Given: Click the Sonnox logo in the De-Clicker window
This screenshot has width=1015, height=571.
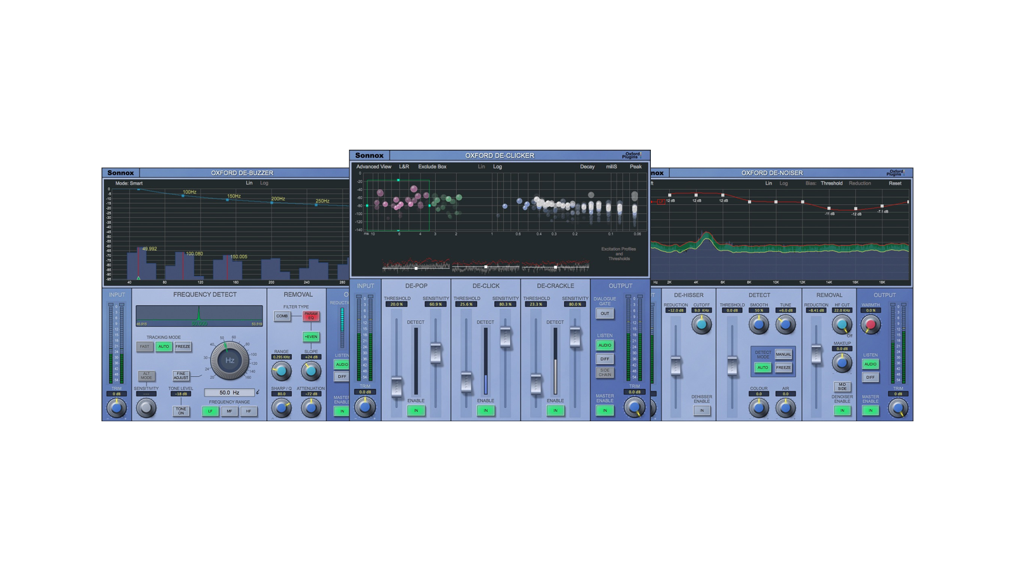Looking at the screenshot, I should click(369, 155).
